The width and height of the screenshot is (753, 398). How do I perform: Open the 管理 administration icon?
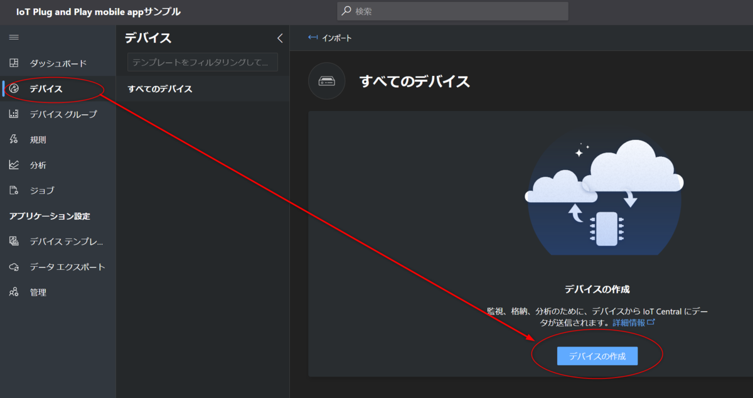pos(14,292)
